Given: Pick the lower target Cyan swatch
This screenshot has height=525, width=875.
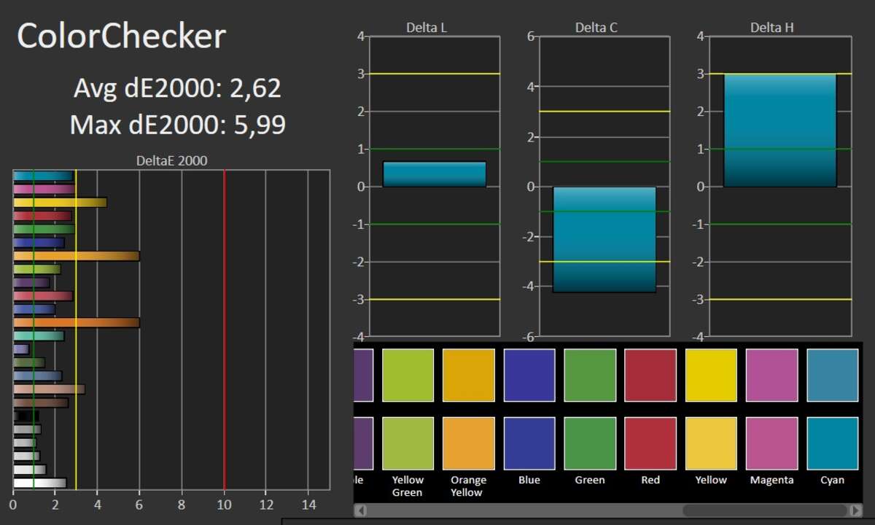Looking at the screenshot, I should (x=833, y=443).
